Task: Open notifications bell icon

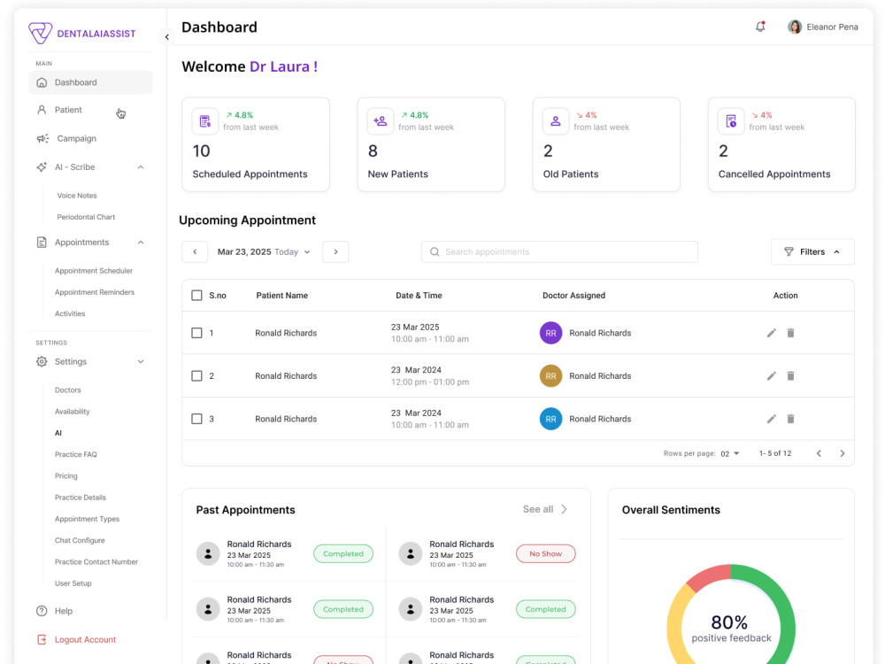Action: [760, 27]
